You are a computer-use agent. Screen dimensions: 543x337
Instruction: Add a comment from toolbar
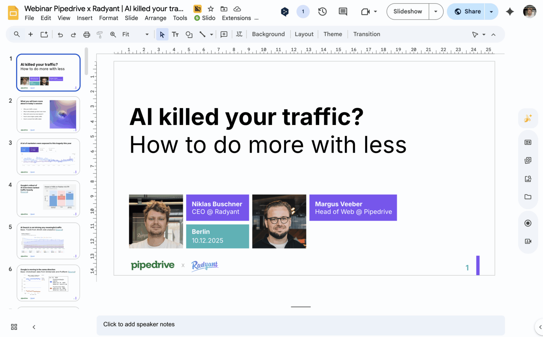pos(224,34)
